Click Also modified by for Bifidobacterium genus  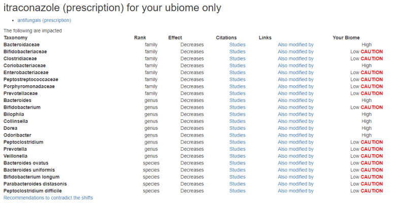(x=295, y=108)
